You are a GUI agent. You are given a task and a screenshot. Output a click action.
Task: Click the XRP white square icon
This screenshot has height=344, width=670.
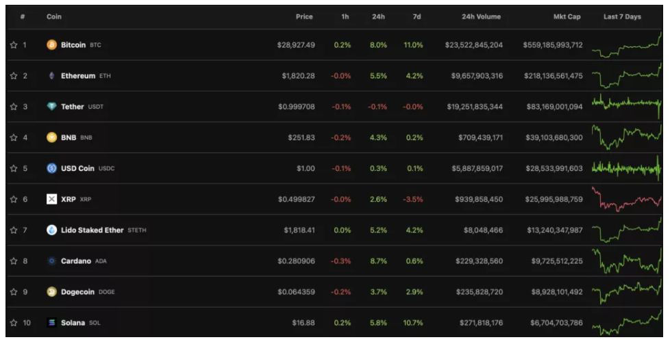coord(51,199)
